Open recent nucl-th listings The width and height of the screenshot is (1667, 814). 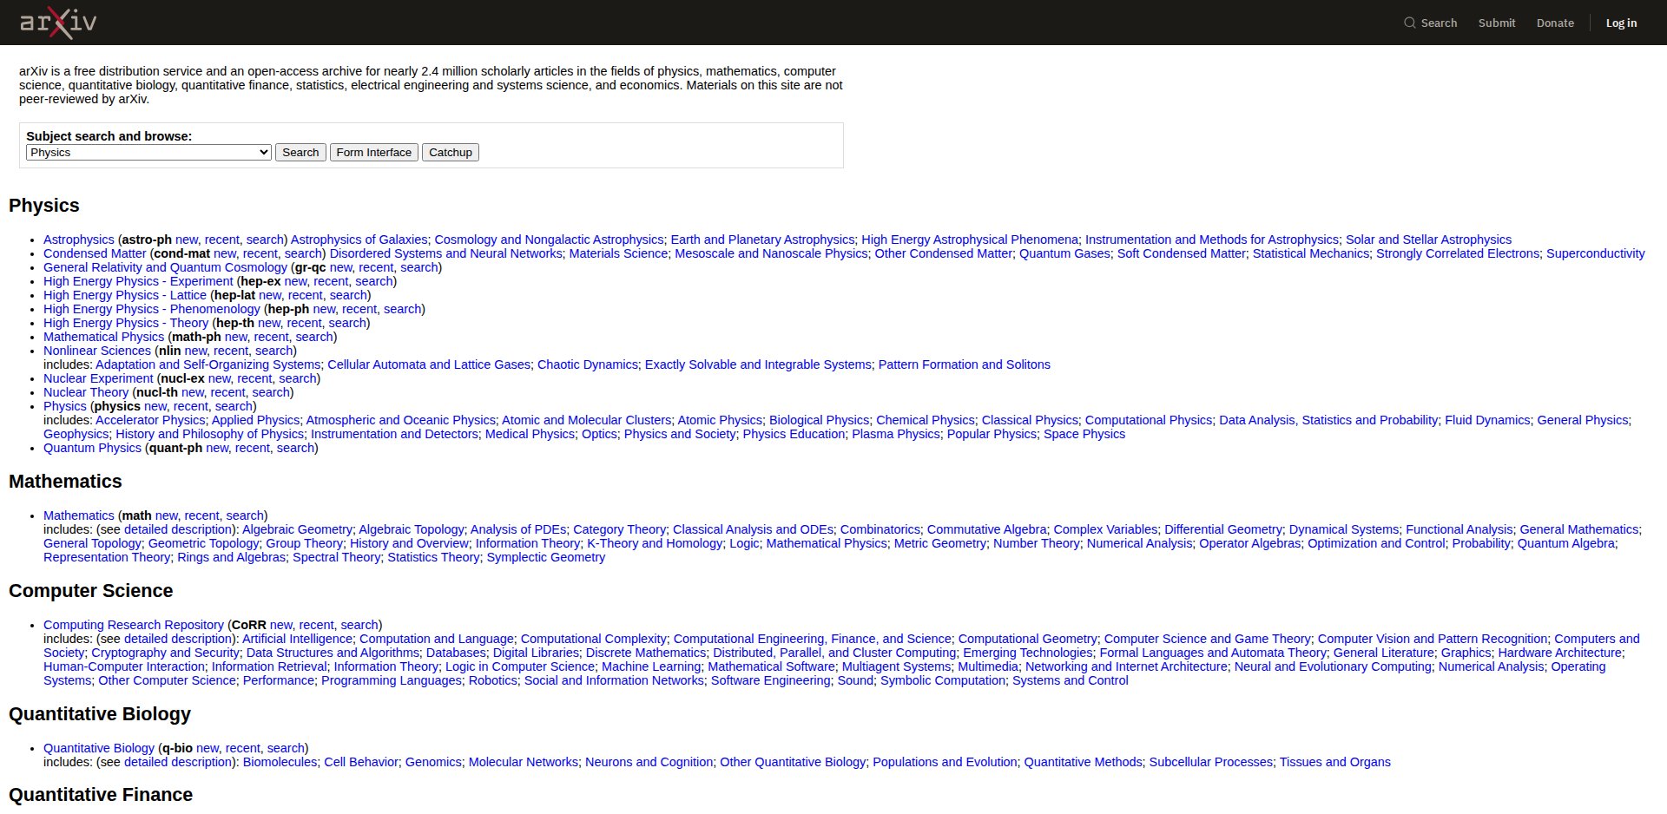tap(228, 392)
